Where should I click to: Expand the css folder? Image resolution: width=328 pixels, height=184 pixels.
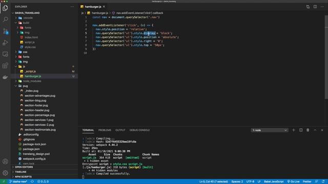[25, 52]
